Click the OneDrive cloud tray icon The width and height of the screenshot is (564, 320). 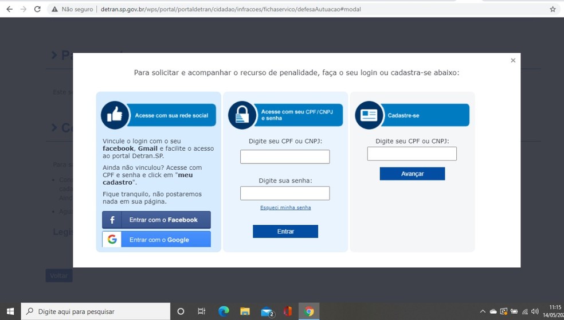(x=493, y=311)
